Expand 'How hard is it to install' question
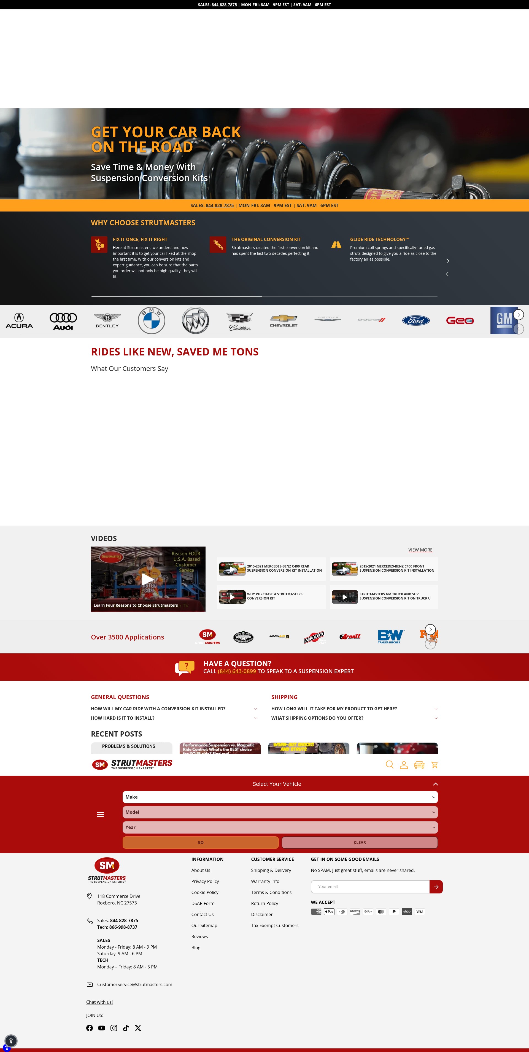Viewport: 529px width, 1052px height. click(174, 718)
